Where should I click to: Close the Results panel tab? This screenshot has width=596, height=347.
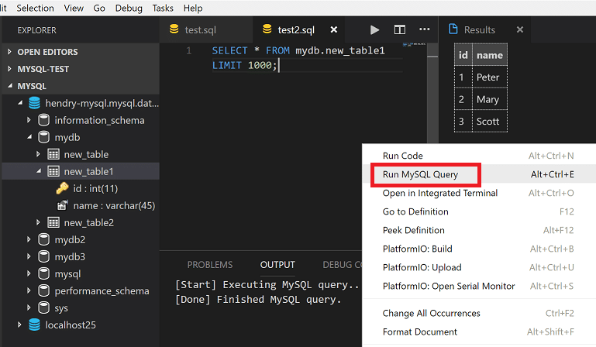[520, 29]
